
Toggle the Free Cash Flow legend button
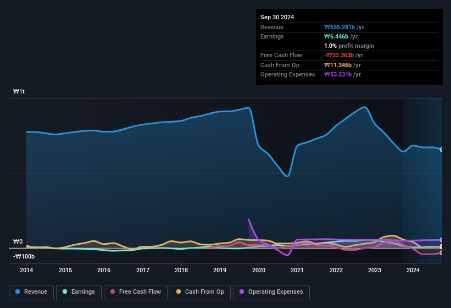(x=136, y=292)
